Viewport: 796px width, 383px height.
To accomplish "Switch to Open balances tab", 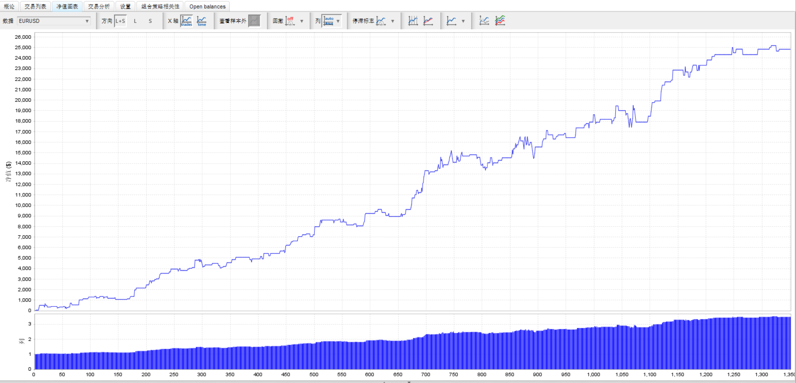I will click(x=207, y=6).
